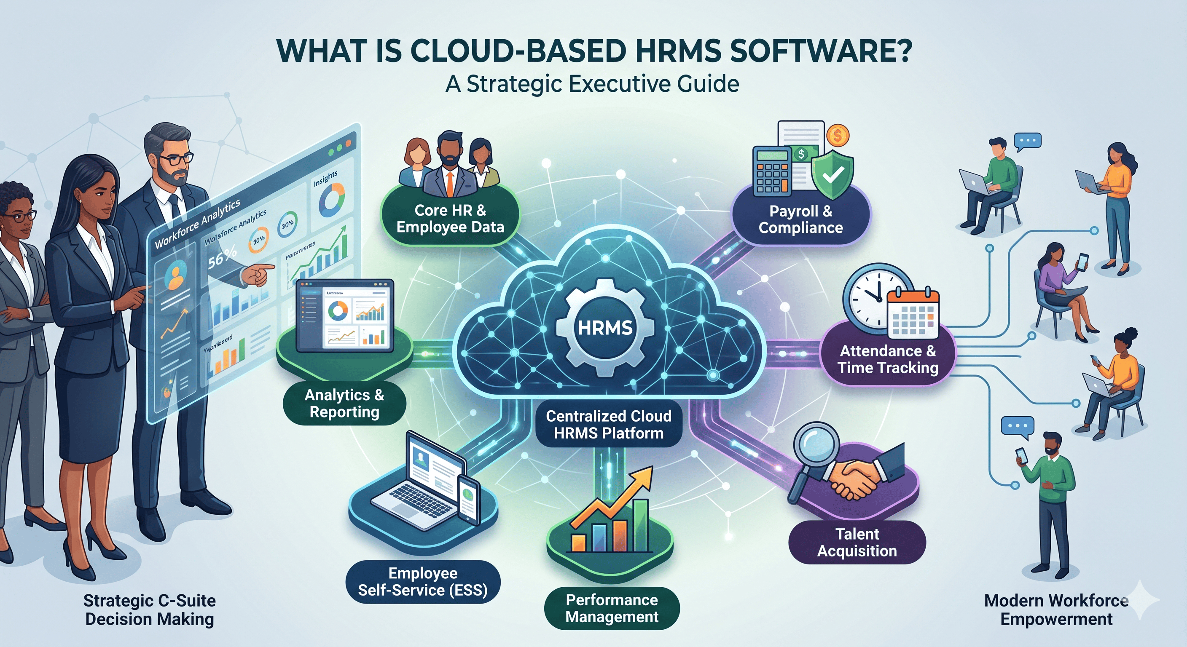This screenshot has width=1187, height=647.
Task: Click the 'What Is Cloud-Based HRMS Software?' title
Action: click(x=594, y=51)
